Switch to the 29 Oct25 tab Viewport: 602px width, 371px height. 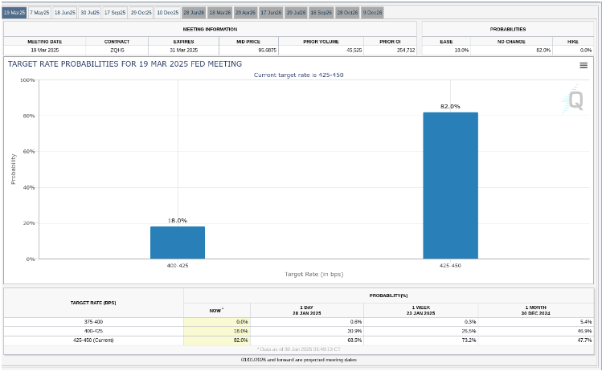[141, 13]
